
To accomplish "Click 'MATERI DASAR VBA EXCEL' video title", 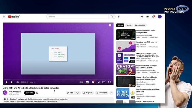I will click(x=148, y=55).
